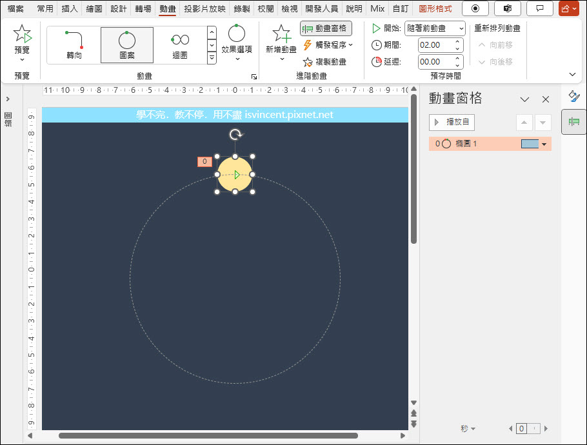Switch to the Mix tab

tap(377, 8)
